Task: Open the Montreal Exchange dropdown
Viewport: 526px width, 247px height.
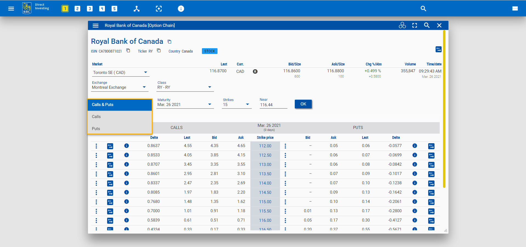Action: pyautogui.click(x=119, y=87)
